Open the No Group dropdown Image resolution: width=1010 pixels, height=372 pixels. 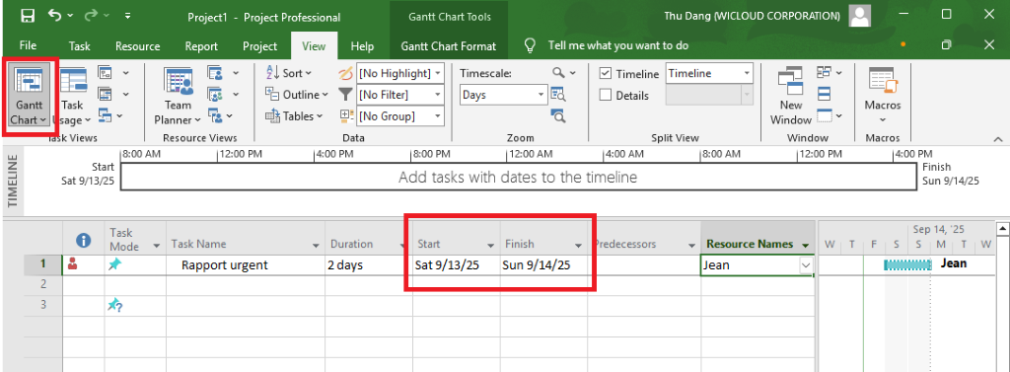[439, 116]
